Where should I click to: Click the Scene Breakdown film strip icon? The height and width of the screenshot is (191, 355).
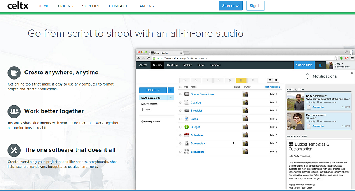pos(187,94)
